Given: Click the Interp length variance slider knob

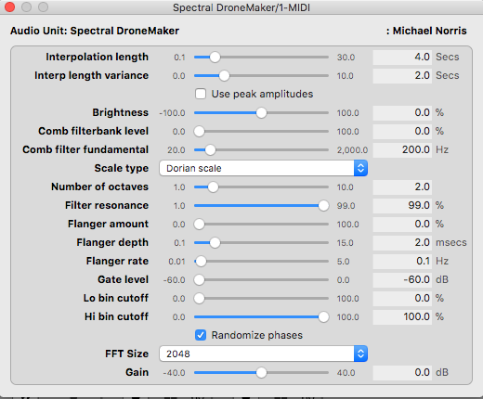Looking at the screenshot, I should pos(224,75).
